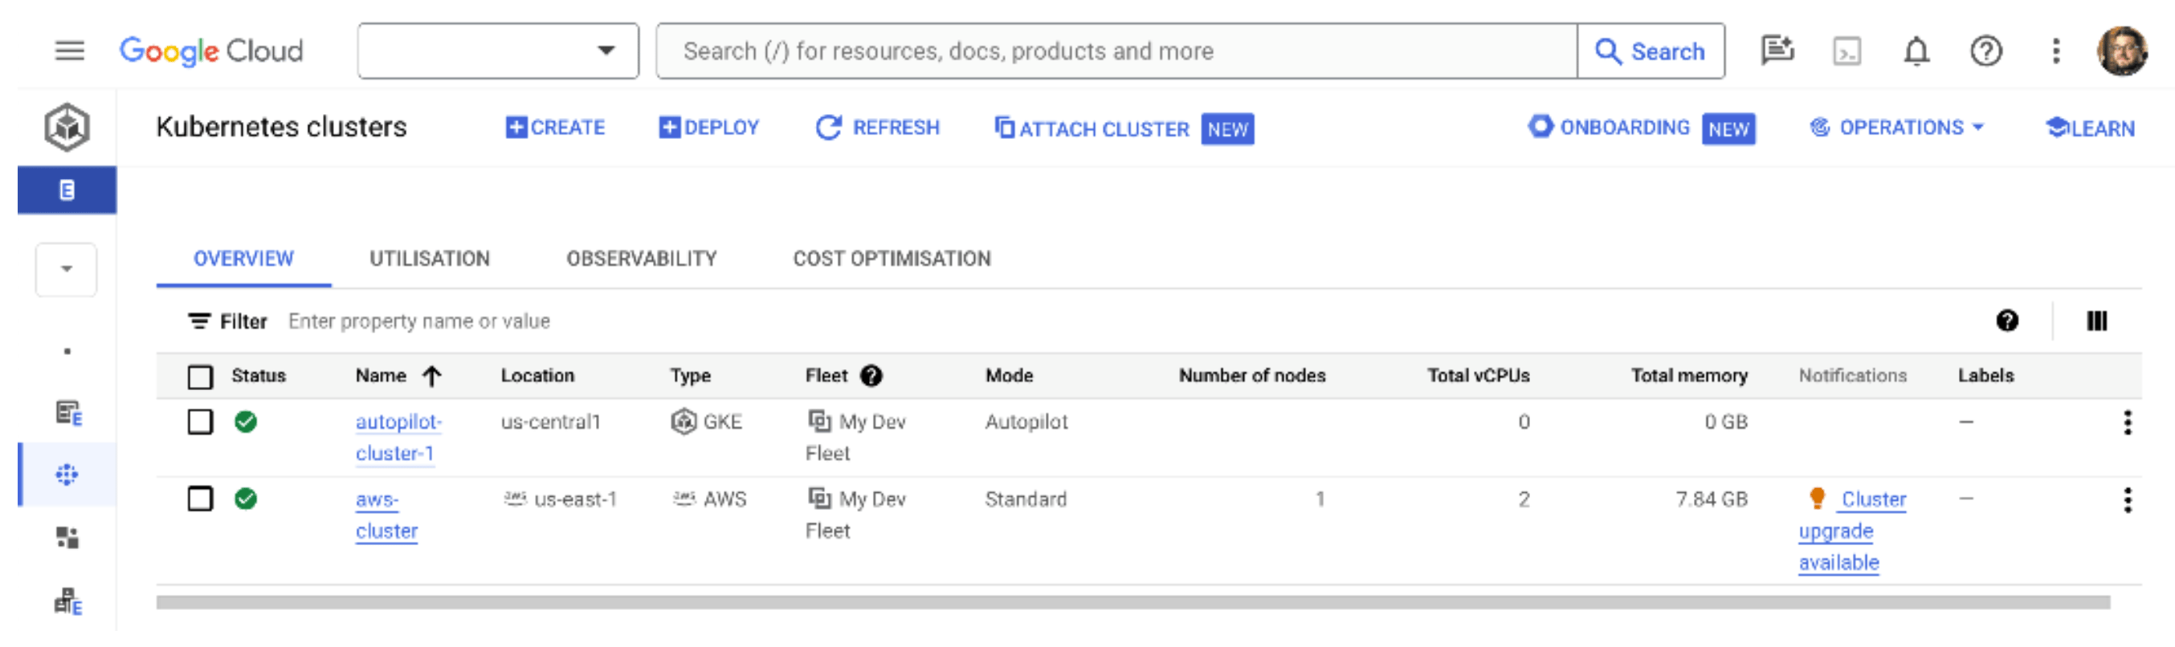Open actions menu for aws-cluster row
Viewport: 2175px width, 647px height.
pyautogui.click(x=2127, y=500)
